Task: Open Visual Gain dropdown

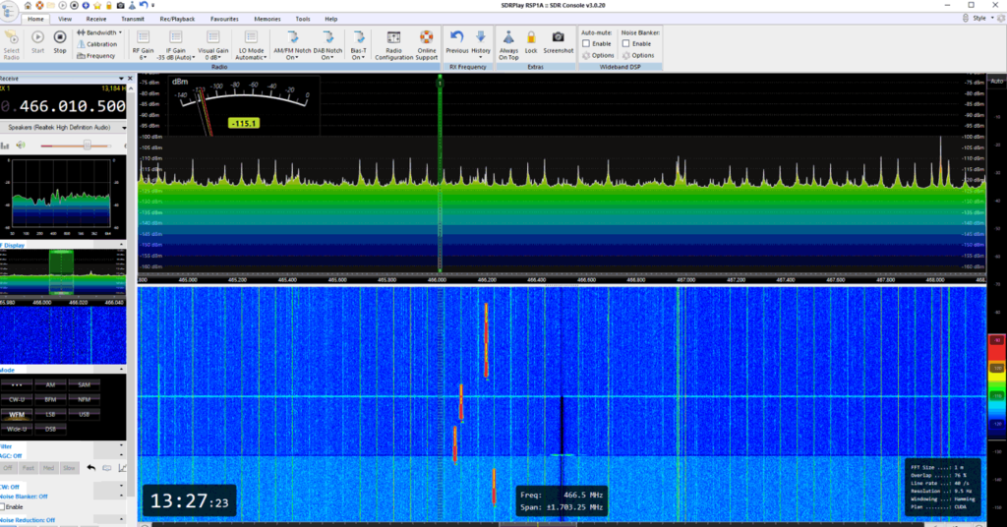Action: [212, 45]
